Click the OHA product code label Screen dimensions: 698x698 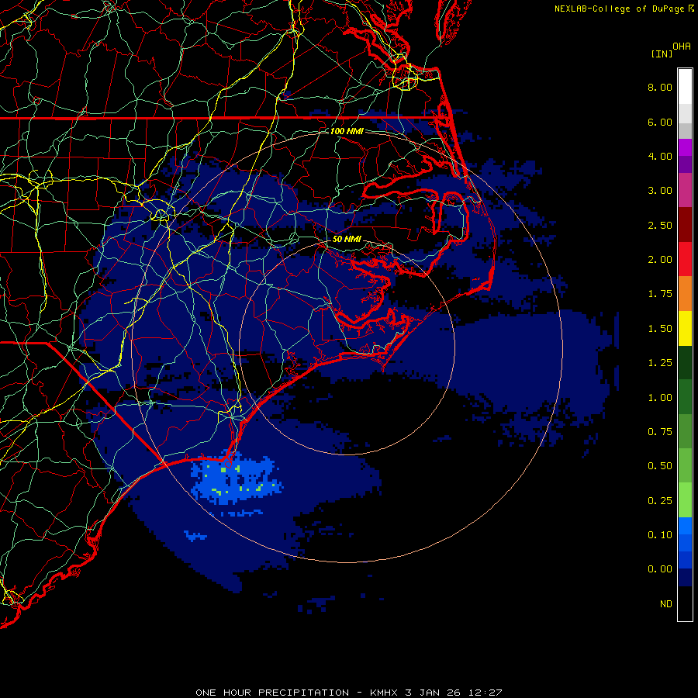(x=682, y=47)
